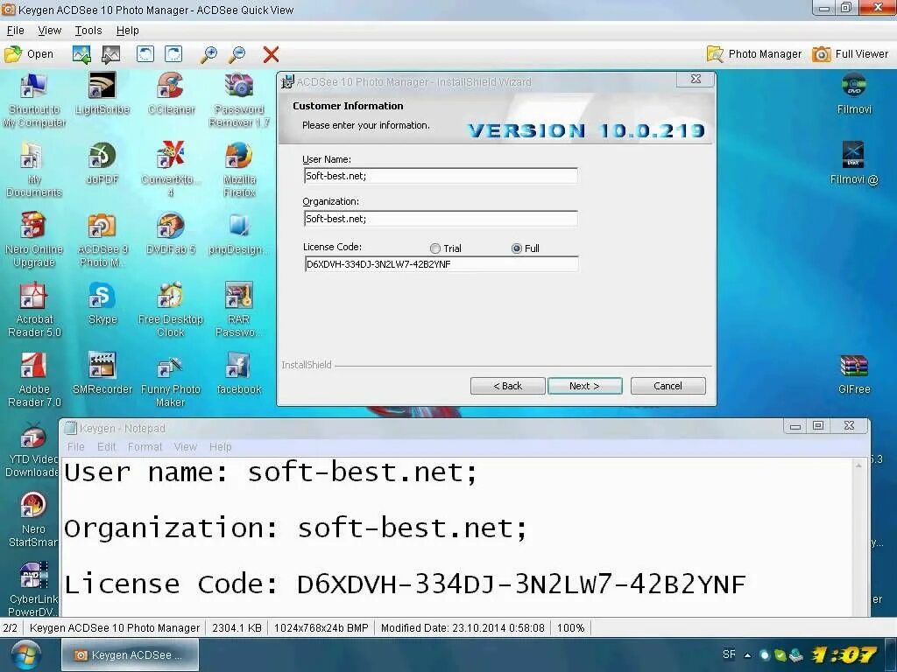The image size is (897, 672).
Task: Rotate the image right using the toolbar icon
Action: [x=173, y=54]
